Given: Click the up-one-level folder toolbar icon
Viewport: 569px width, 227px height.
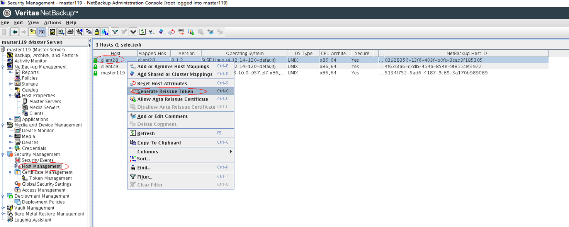Looking at the screenshot, I should pyautogui.click(x=33, y=32).
